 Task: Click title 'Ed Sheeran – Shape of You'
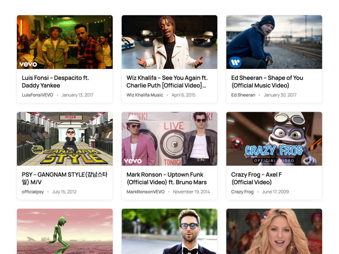point(267,82)
